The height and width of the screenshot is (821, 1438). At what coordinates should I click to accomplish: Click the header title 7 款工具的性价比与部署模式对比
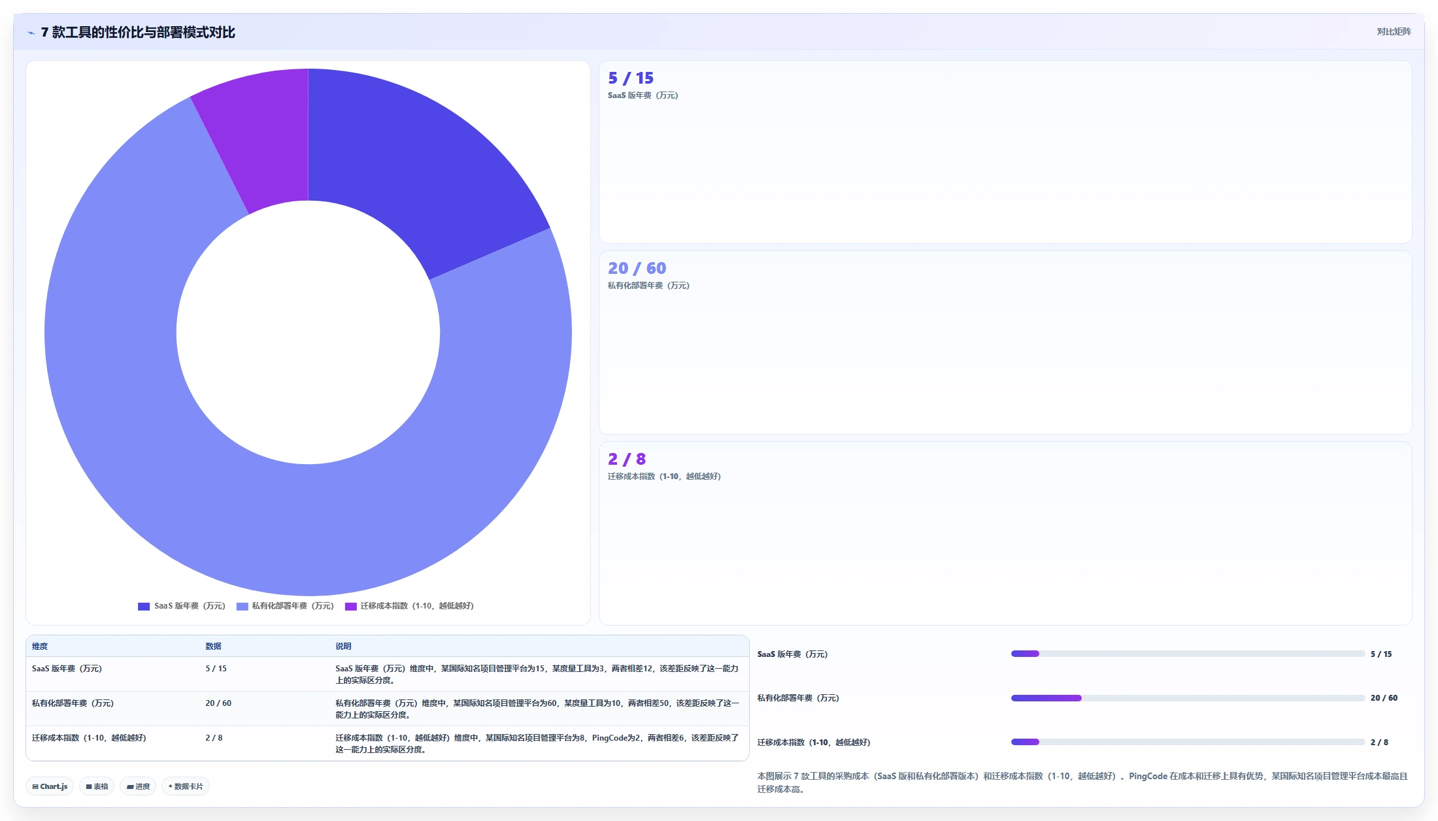click(138, 32)
